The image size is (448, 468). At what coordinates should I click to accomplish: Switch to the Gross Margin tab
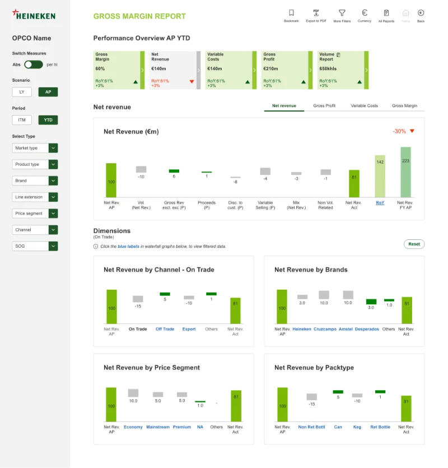pos(404,106)
